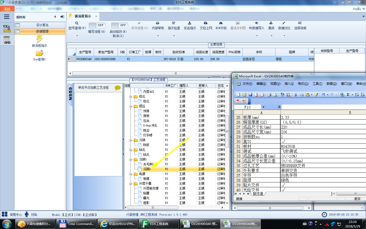Click the Windows Start button

click(x=7, y=224)
